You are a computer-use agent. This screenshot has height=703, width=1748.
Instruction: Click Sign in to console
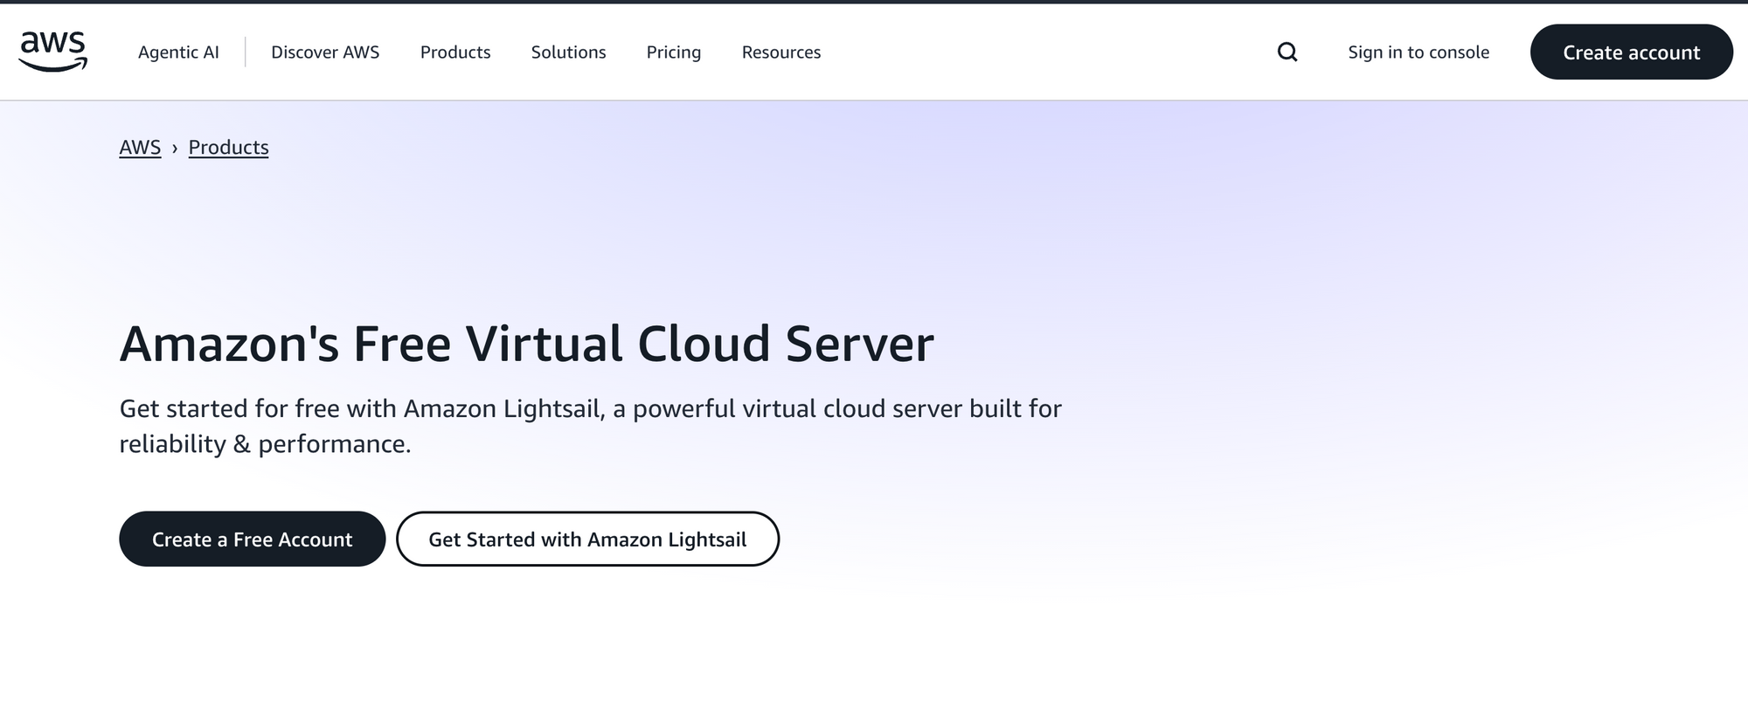1419,52
